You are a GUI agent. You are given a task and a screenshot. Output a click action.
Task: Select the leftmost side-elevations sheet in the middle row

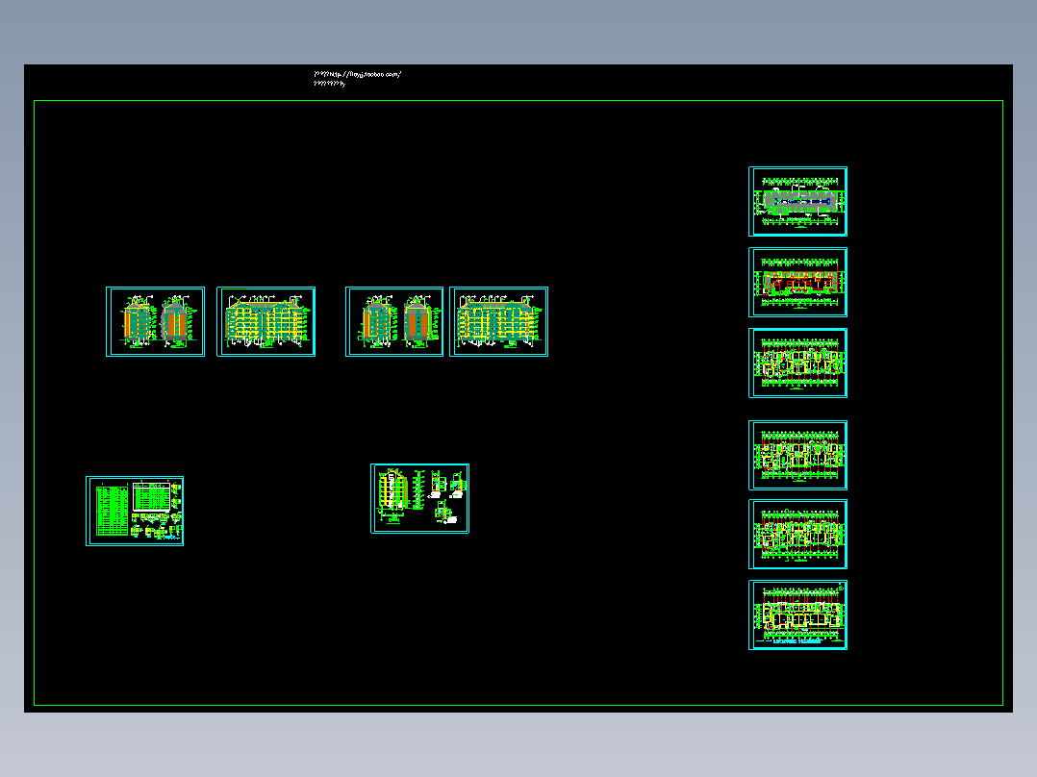(156, 321)
